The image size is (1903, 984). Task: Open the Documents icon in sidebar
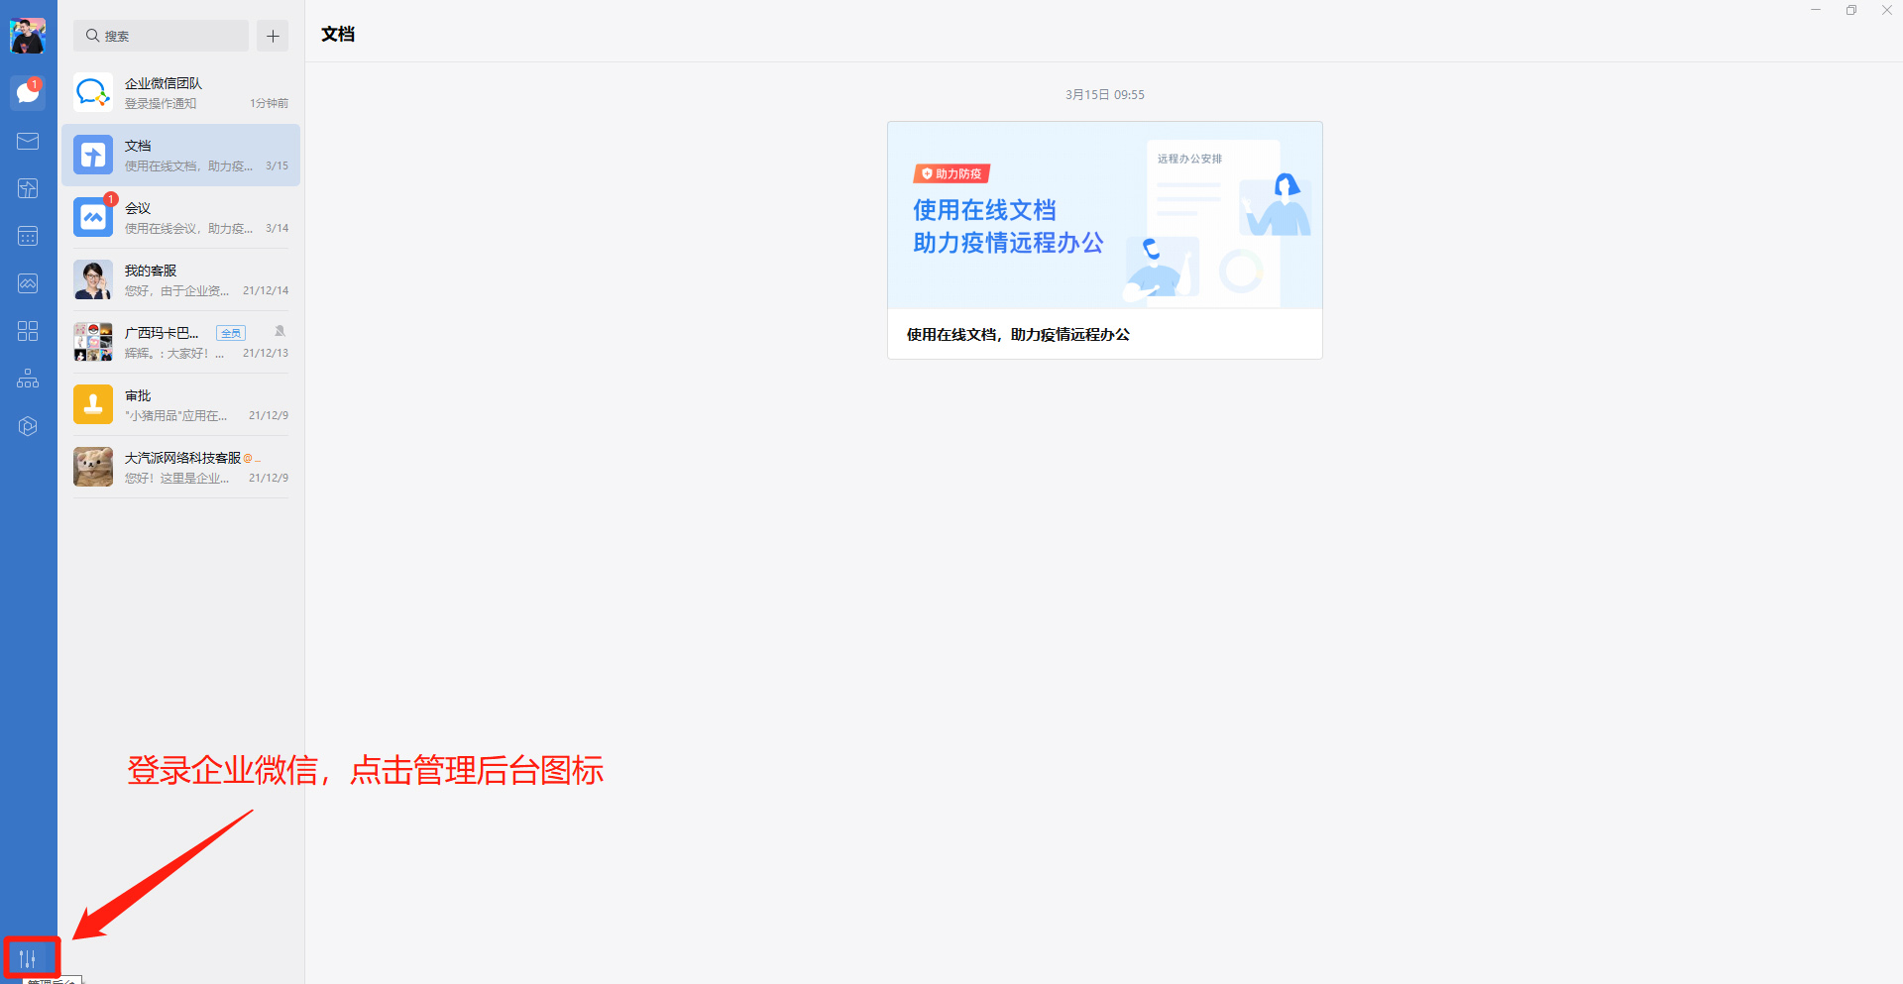[x=28, y=188]
